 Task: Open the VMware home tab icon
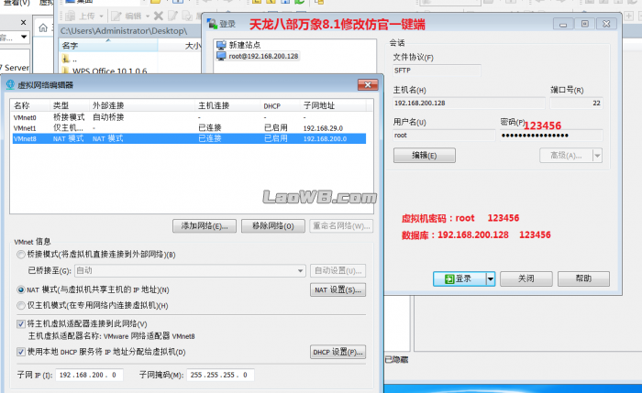[x=43, y=27]
